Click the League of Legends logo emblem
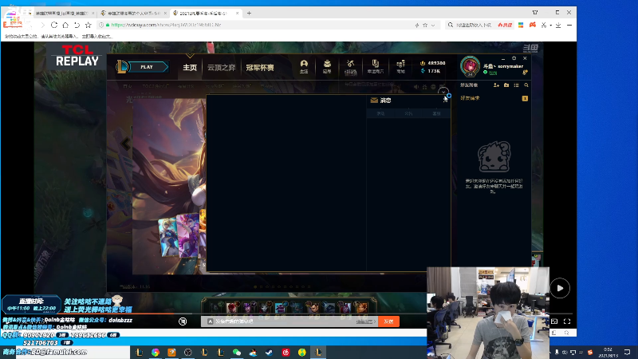Image resolution: width=638 pixels, height=359 pixels. [122, 67]
